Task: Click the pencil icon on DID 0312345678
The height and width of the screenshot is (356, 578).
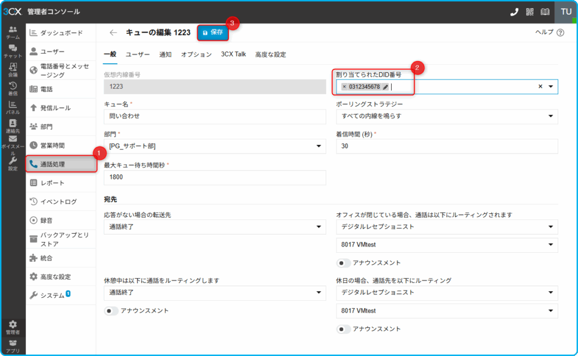Action: (386, 87)
